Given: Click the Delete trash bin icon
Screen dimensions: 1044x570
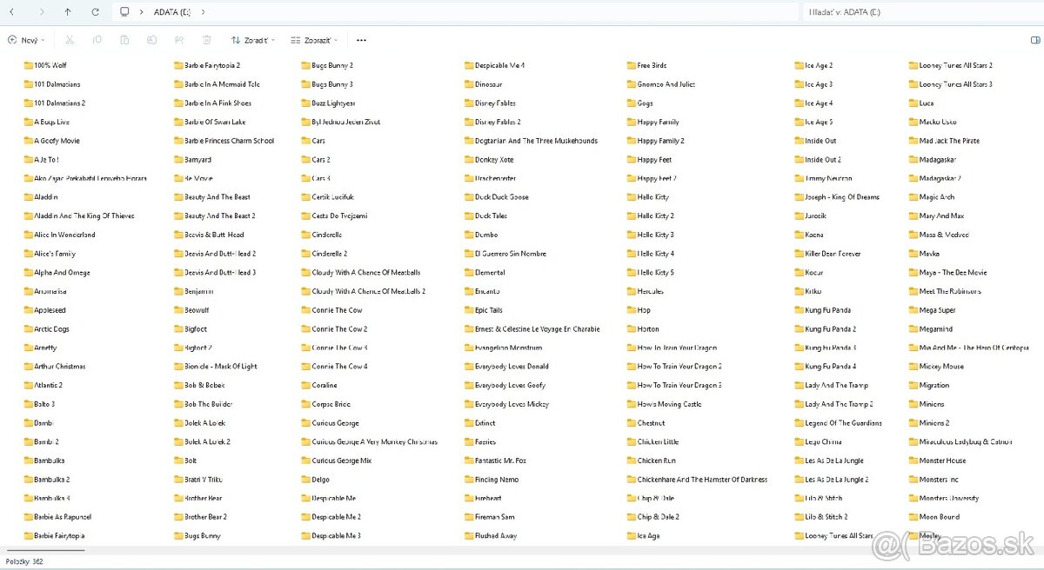Looking at the screenshot, I should click(206, 40).
